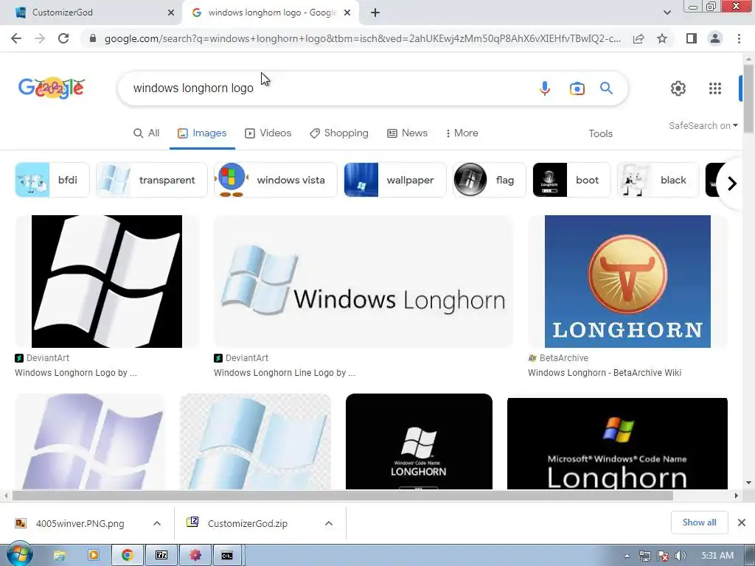The height and width of the screenshot is (566, 755).
Task: Click the search input with windows longhorn logo
Action: click(327, 88)
